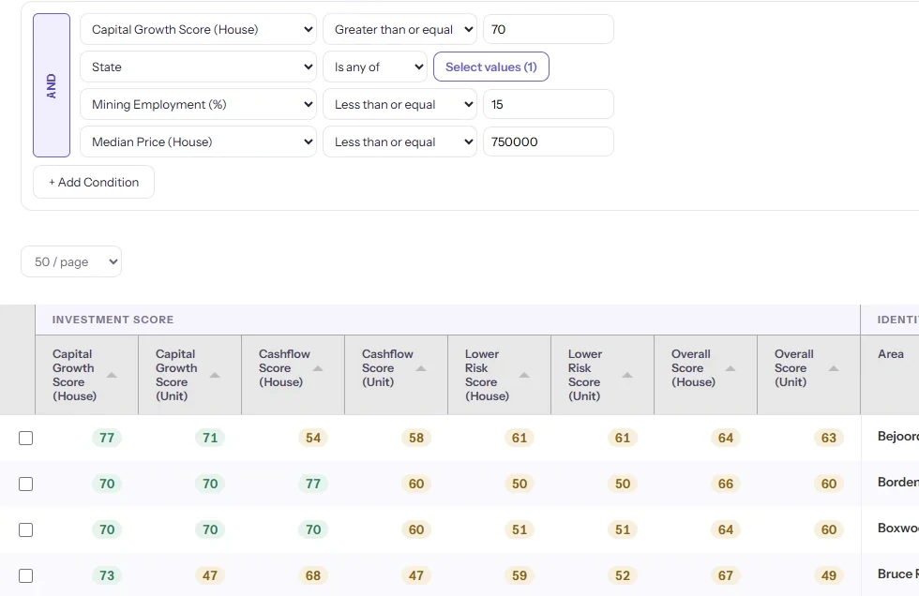Click score 71 in the Bejoord row
This screenshot has height=596, width=919.
[210, 438]
